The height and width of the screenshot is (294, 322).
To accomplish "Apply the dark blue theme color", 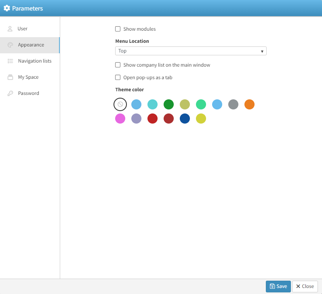I will point(185,119).
